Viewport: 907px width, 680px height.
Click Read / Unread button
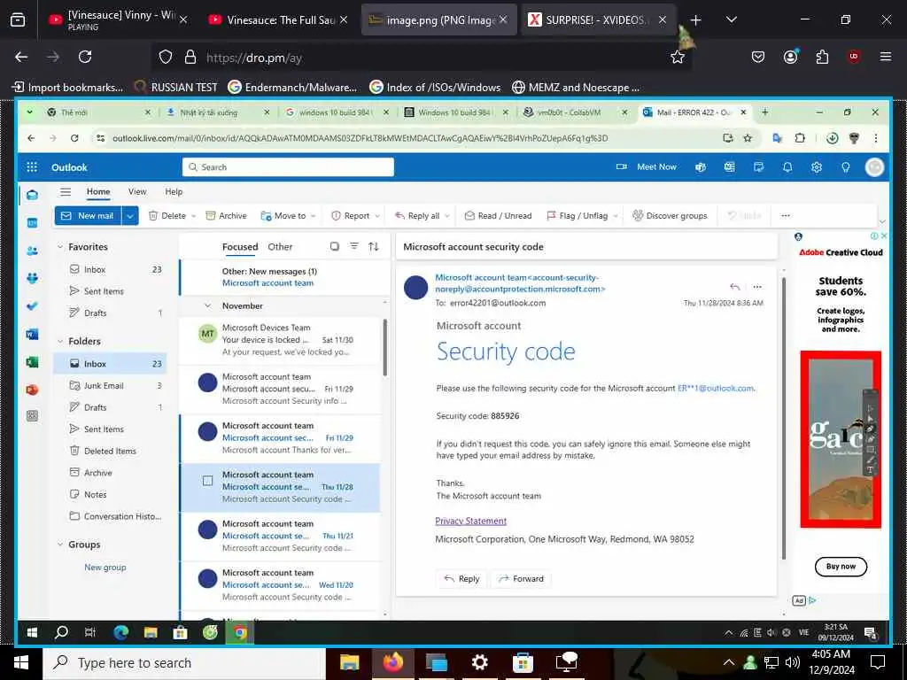498,216
